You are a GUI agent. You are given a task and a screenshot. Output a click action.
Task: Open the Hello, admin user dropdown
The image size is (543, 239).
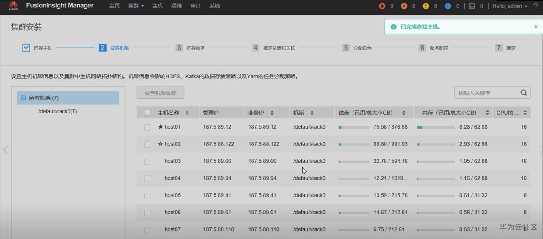[x=510, y=6]
